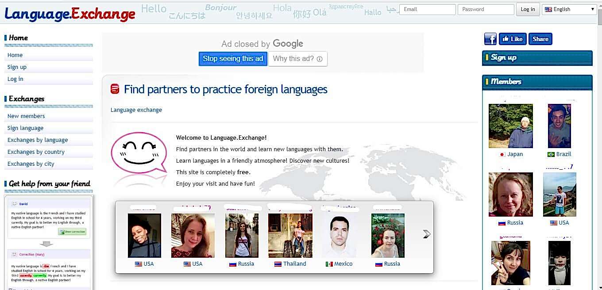Open USA member photo in Members panel

click(560, 195)
